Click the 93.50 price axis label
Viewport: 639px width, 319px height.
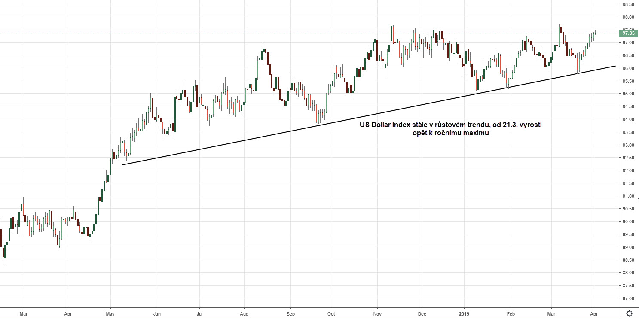(x=628, y=133)
